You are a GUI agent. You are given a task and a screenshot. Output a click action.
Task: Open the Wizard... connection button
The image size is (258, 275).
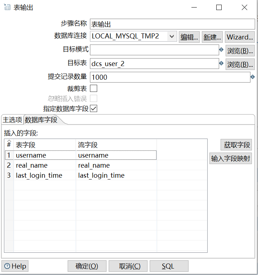[x=240, y=37]
